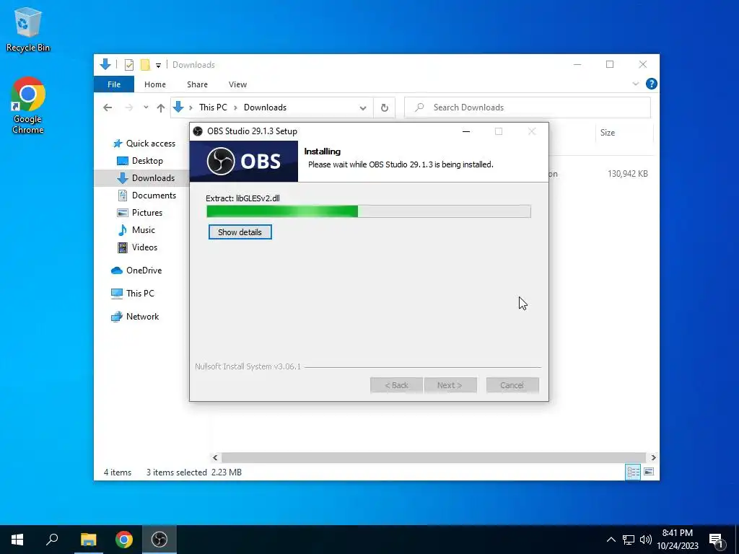Click the Downloads arrow icon in Explorer title bar
The width and height of the screenshot is (739, 554).
point(105,64)
